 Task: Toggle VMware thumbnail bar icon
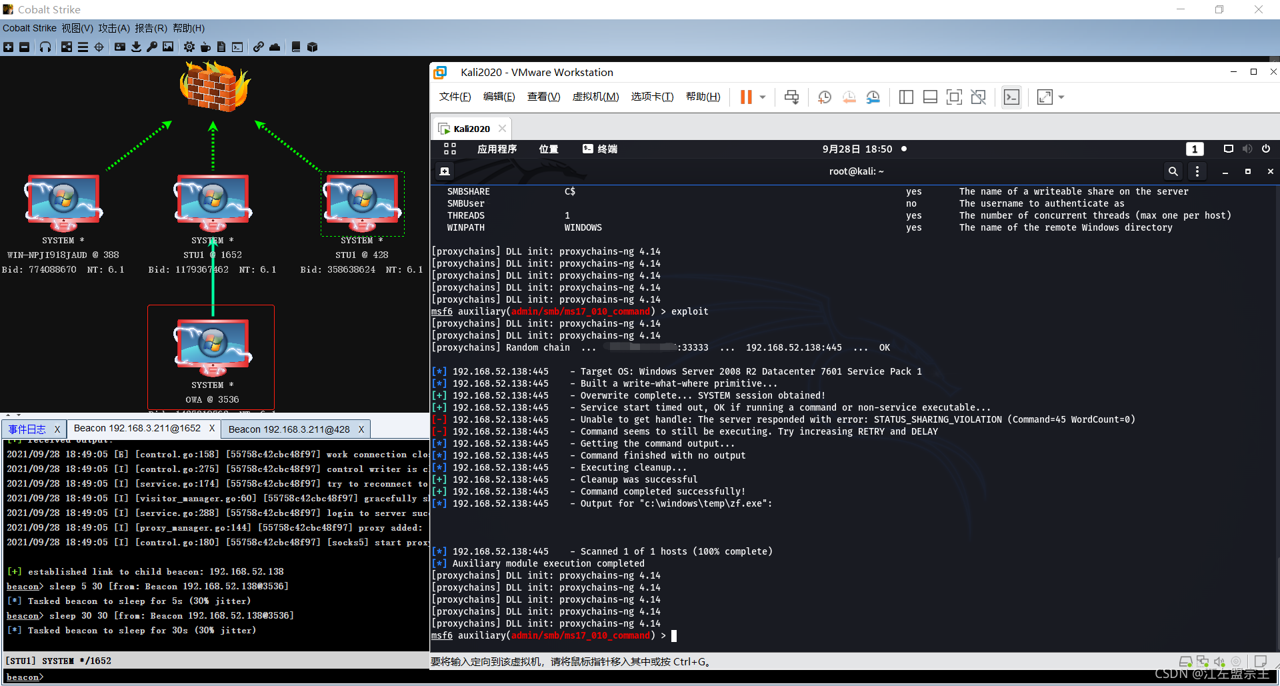930,97
